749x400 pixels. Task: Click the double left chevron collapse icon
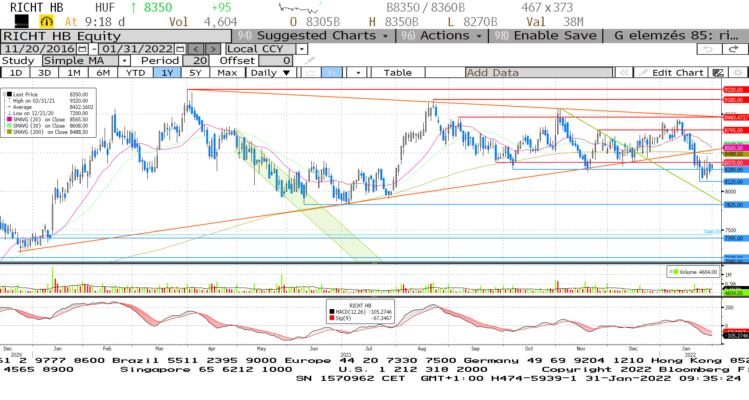tap(624, 73)
